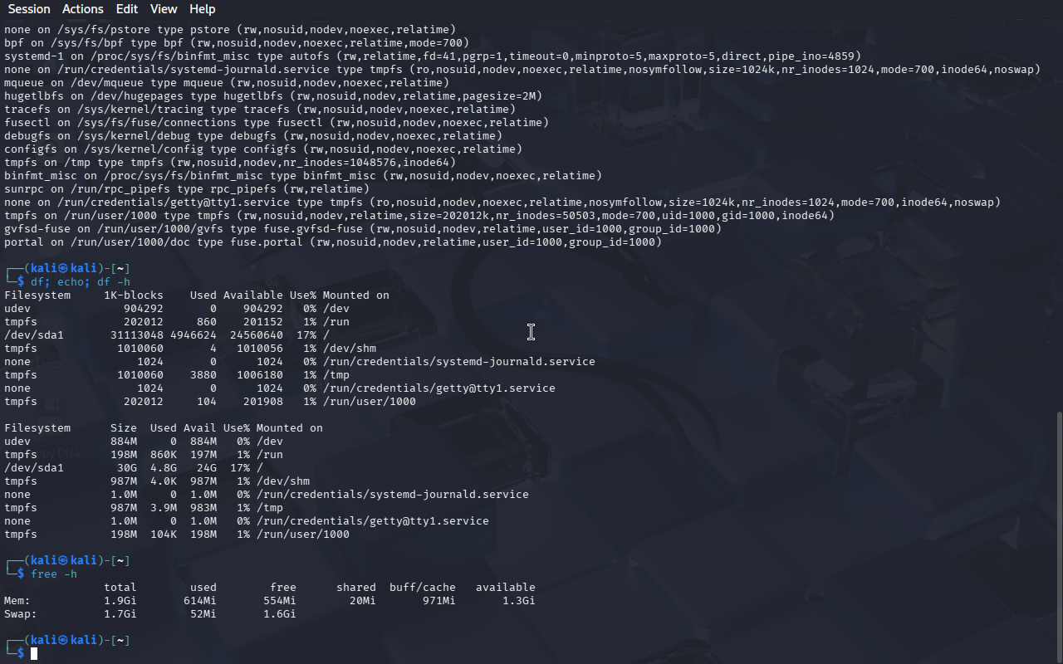Click the terminal's vertical scrollbar thumb
This screenshot has width=1063, height=664.
1057,535
